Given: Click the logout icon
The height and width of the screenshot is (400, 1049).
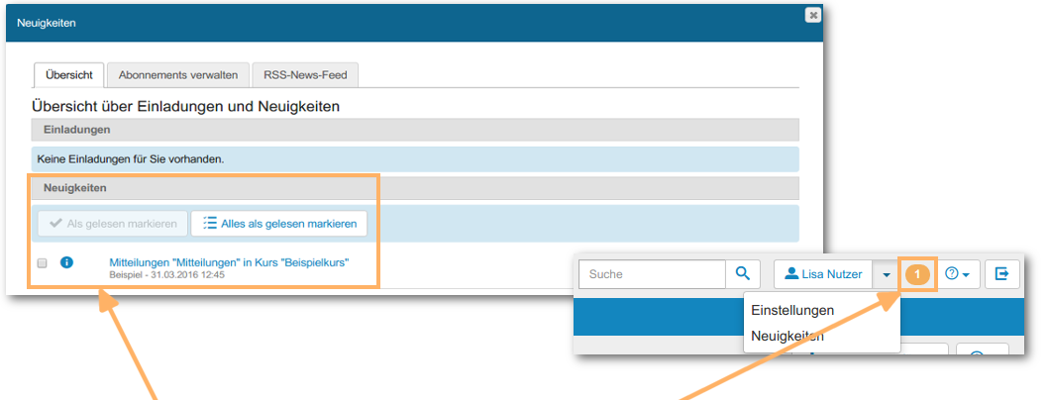Looking at the screenshot, I should coord(1001,274).
